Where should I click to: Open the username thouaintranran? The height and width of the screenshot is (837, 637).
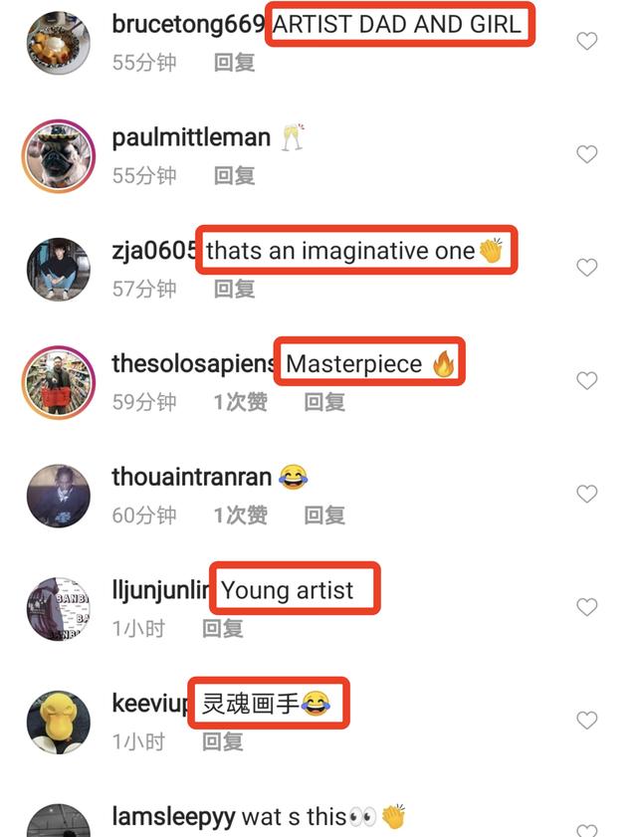click(x=191, y=478)
